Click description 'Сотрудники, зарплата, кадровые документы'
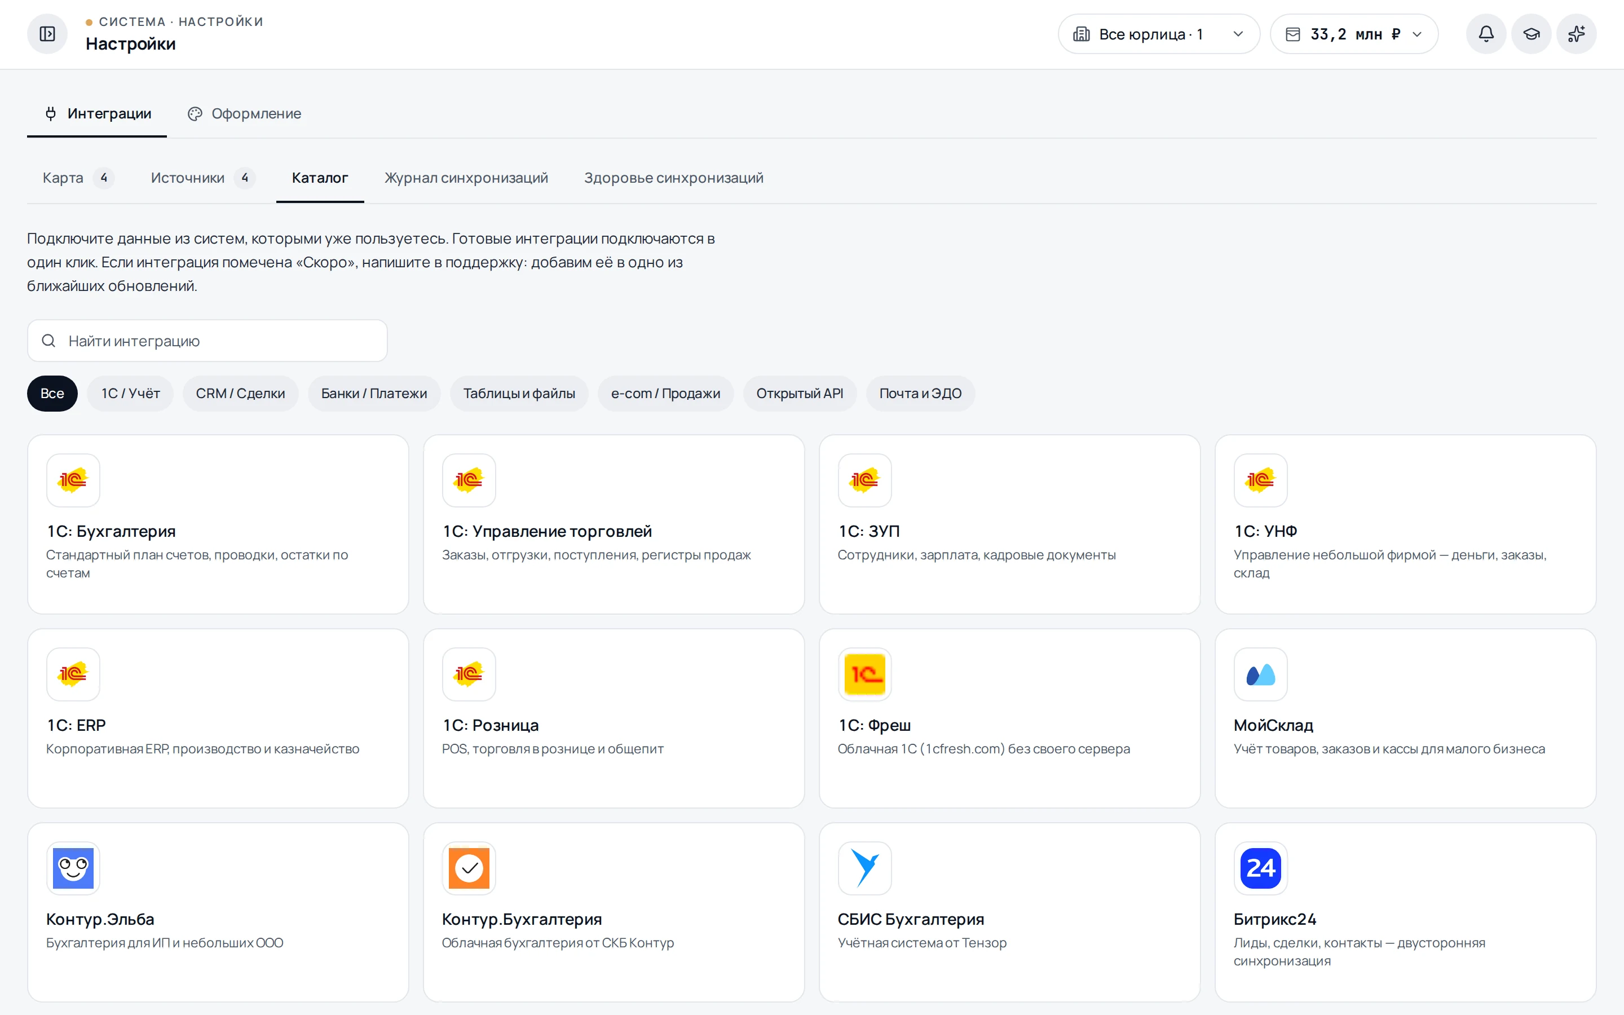1624x1015 pixels. tap(977, 555)
